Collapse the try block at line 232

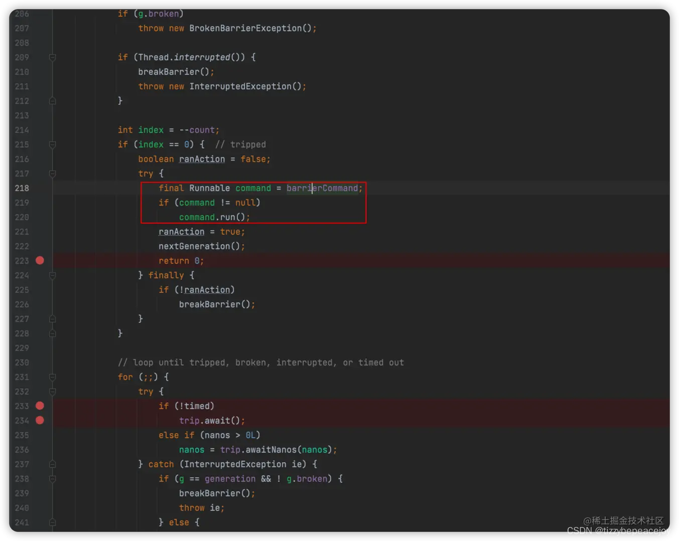click(x=52, y=392)
